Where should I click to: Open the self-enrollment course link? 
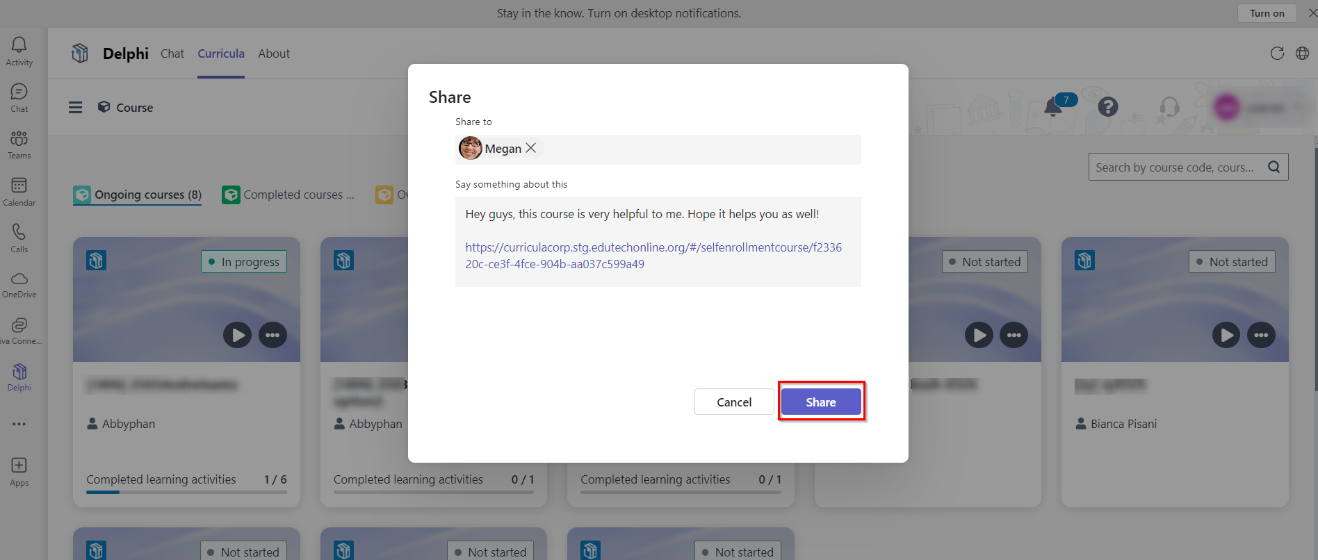click(653, 256)
